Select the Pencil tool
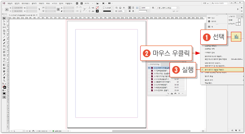 pyautogui.click(x=4, y=43)
